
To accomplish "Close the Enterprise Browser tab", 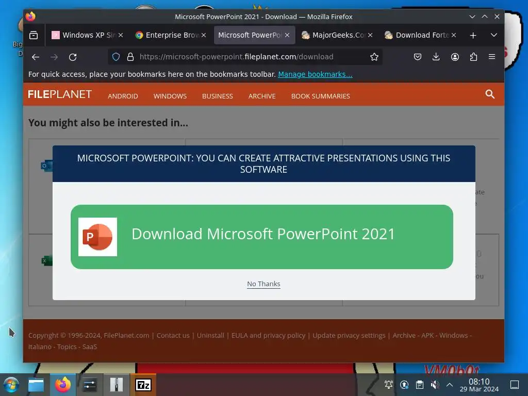I will (204, 35).
